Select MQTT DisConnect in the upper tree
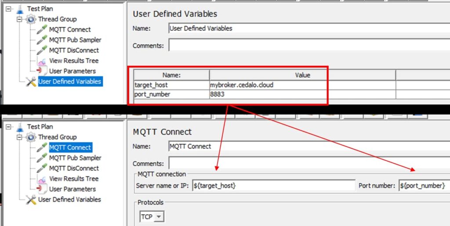The image size is (450, 226). click(x=74, y=50)
